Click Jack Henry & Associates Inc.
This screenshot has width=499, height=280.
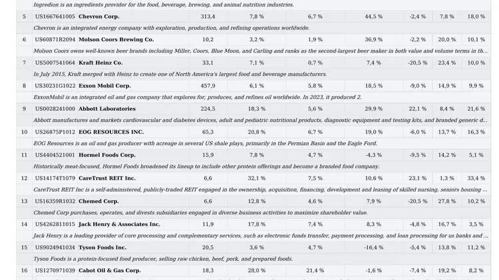point(119,224)
